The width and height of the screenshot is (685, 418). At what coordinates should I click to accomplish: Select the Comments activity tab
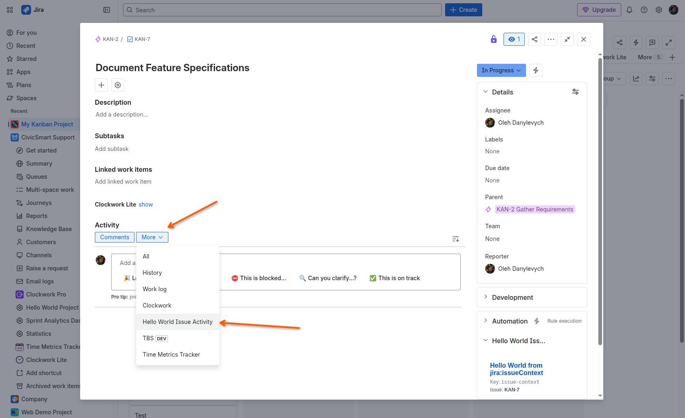114,237
